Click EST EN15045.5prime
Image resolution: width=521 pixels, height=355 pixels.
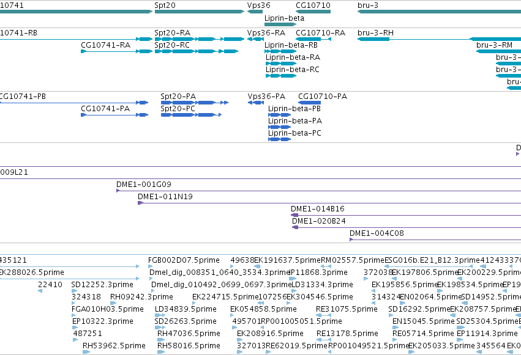click(x=423, y=321)
